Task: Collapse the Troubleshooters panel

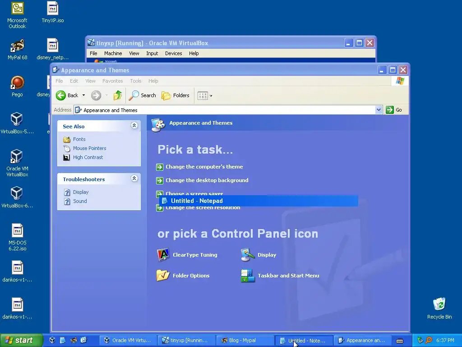Action: click(x=134, y=178)
